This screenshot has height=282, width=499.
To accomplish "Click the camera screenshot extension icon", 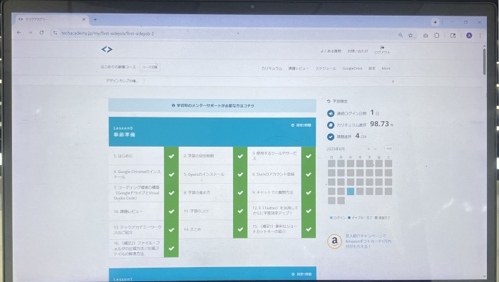I will point(426,36).
